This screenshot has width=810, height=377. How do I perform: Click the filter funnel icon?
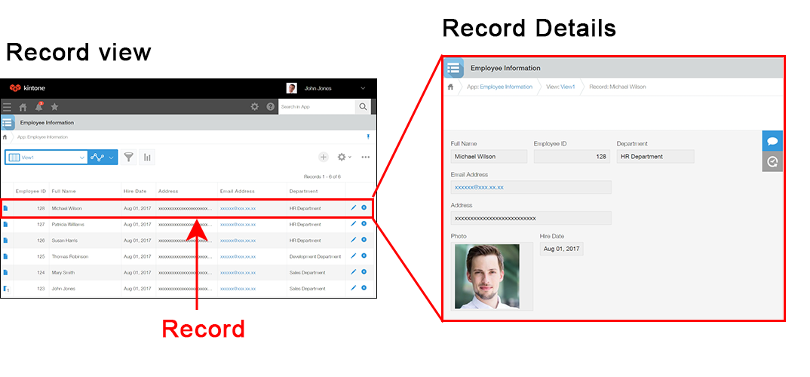tap(129, 157)
